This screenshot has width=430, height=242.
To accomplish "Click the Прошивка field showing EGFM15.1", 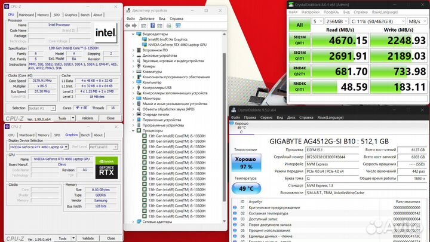I will coord(332,150).
